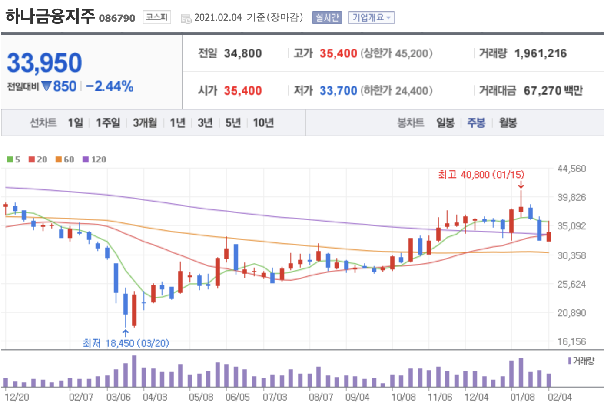Click the 최저 18,450 (03/20) chart marker
Image resolution: width=604 pixels, height=411 pixels.
click(x=126, y=343)
